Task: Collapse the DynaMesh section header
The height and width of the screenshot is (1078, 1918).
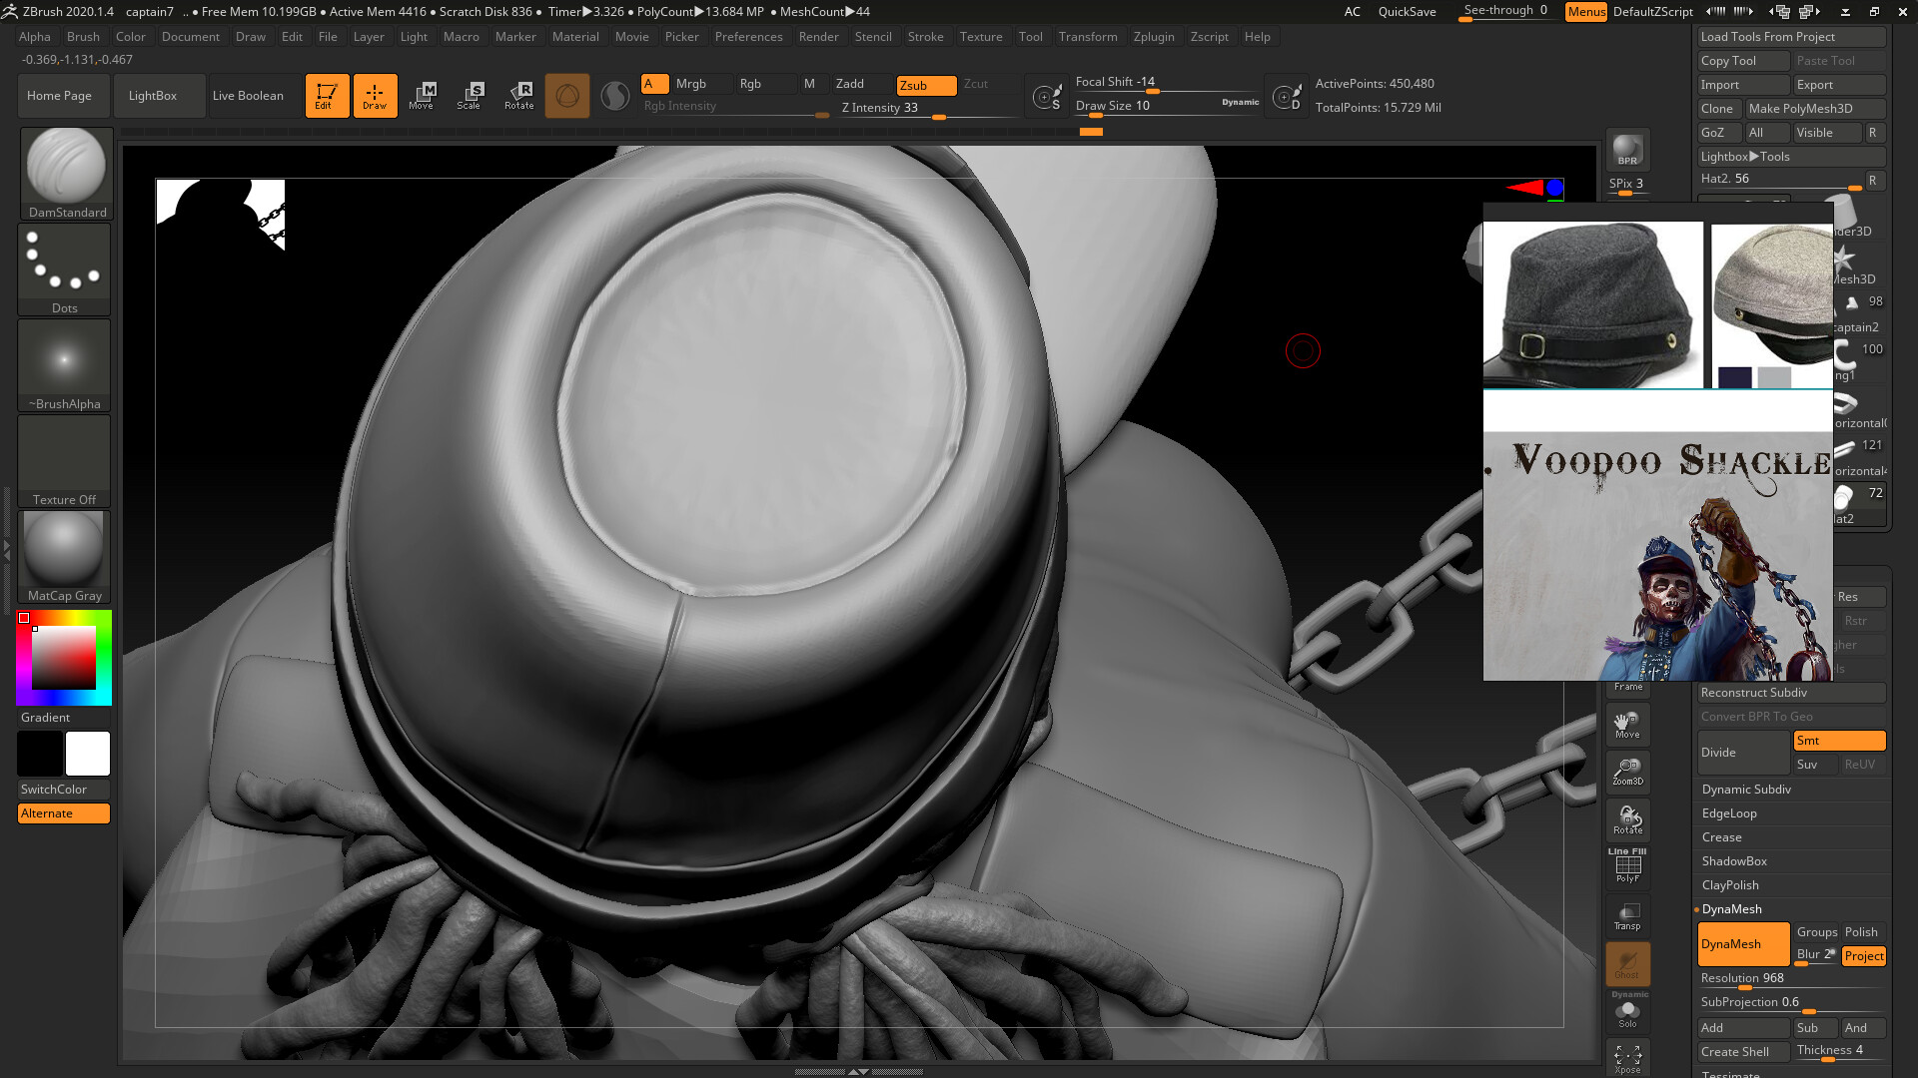Action: pos(1731,909)
